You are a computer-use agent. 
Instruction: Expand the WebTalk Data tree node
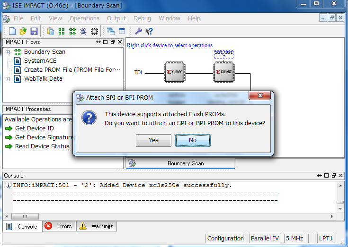8,79
